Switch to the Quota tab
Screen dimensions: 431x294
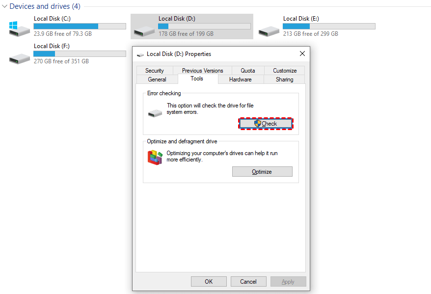pyautogui.click(x=248, y=71)
